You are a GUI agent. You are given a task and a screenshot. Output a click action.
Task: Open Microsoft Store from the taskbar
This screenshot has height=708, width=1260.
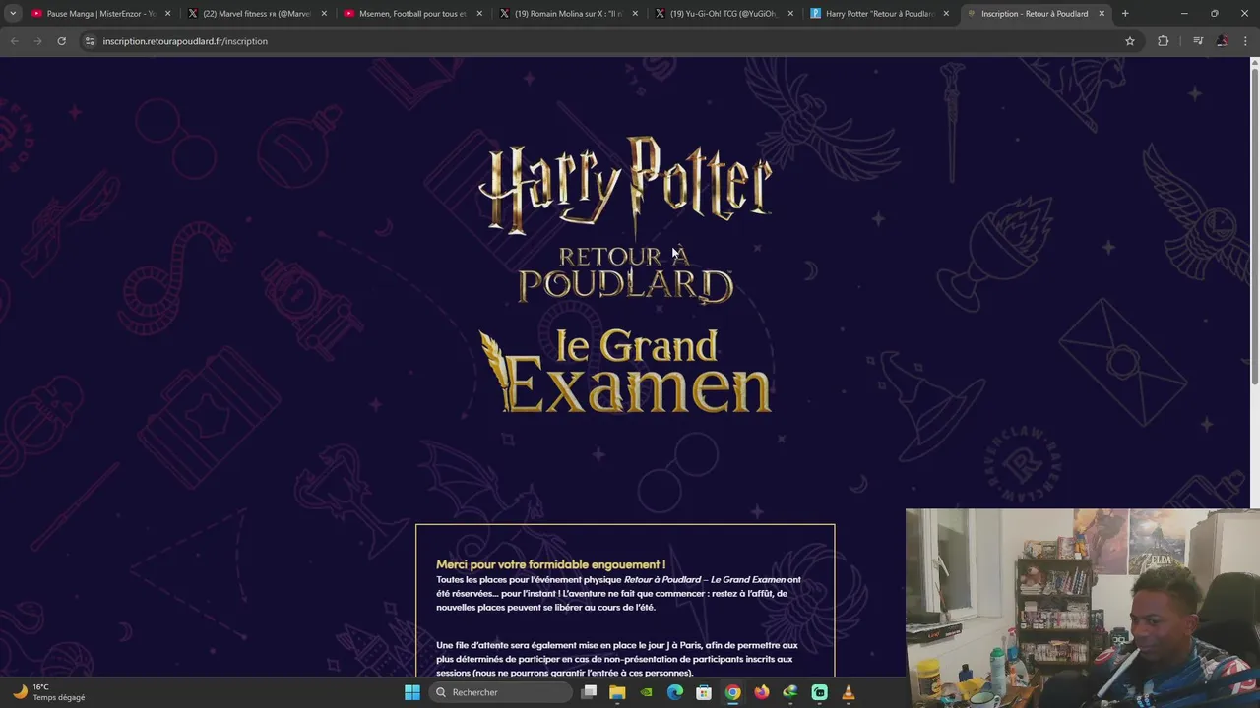(x=704, y=692)
